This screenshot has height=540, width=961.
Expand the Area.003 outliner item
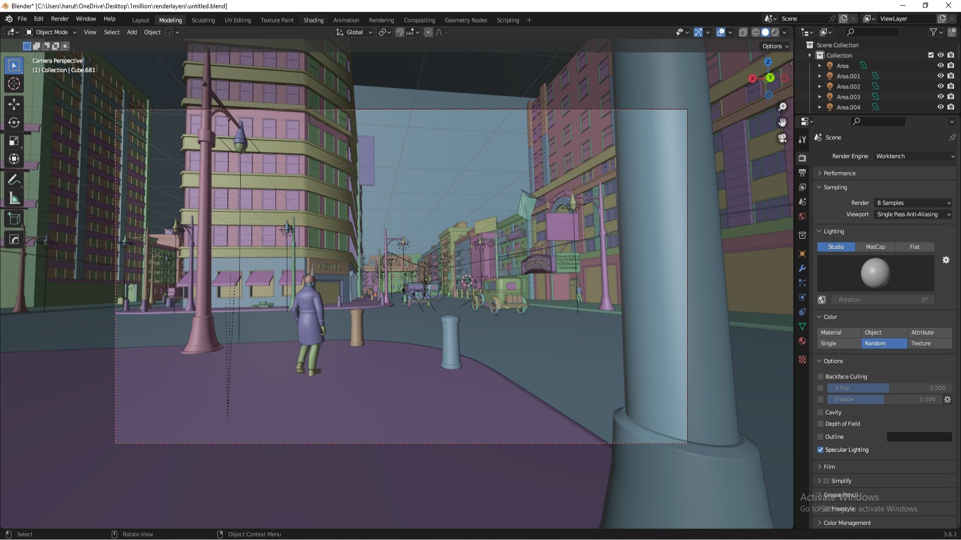click(819, 97)
